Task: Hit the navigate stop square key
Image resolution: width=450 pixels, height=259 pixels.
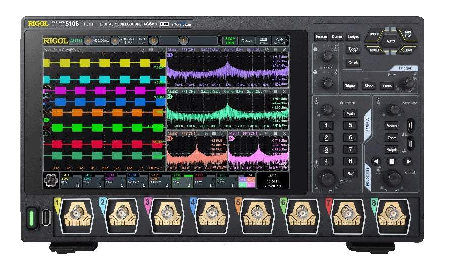Action: point(392,161)
